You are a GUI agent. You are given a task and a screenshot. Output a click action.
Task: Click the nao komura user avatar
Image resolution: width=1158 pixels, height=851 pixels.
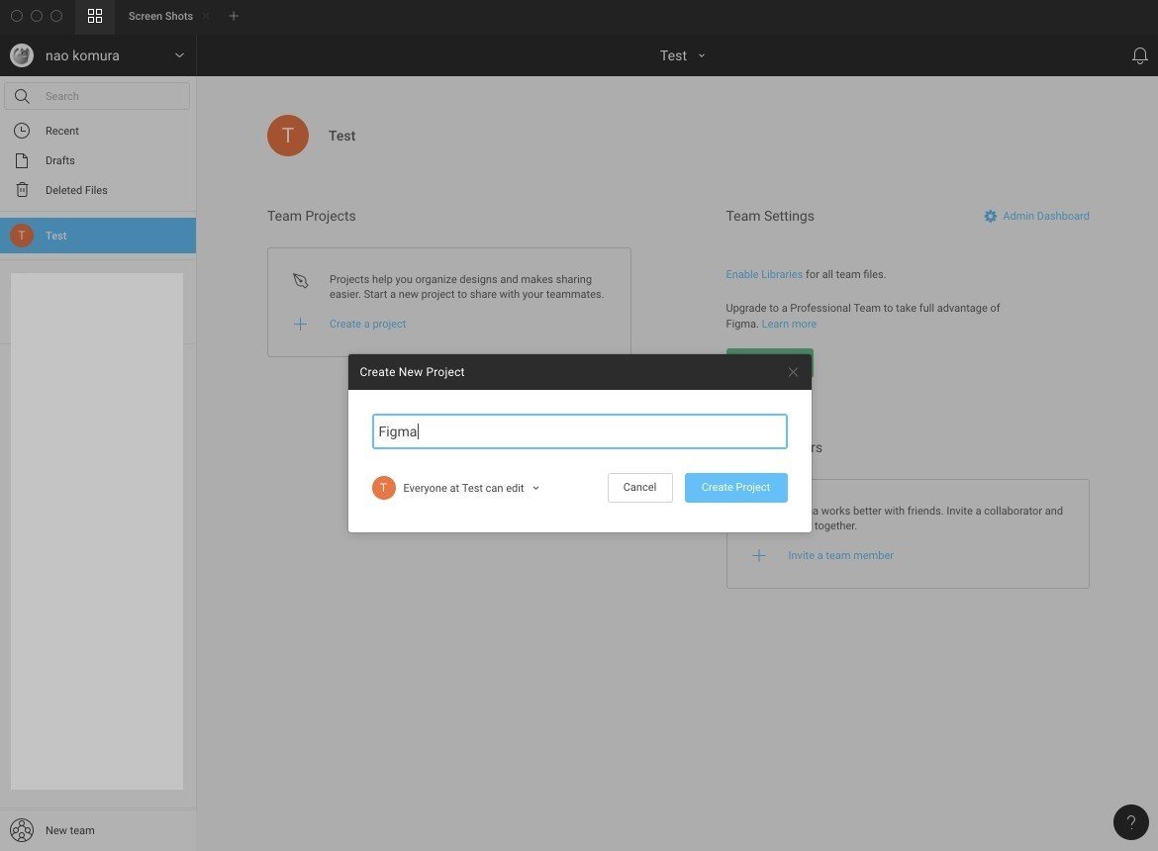tap(22, 55)
